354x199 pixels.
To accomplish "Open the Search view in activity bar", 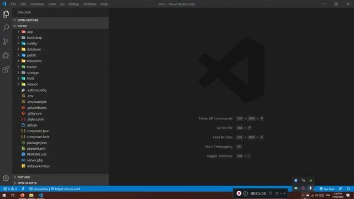I will click(6, 28).
